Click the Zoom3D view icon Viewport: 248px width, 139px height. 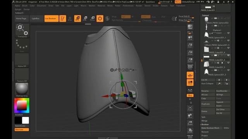tap(190, 123)
